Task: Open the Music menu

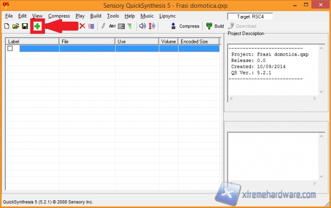Action: [x=147, y=16]
